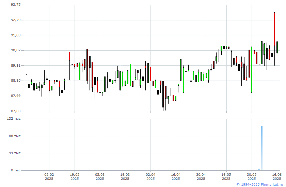This screenshot has height=187, width=286.
Task: Click the 93,75 price axis label
Action: pos(16,5)
